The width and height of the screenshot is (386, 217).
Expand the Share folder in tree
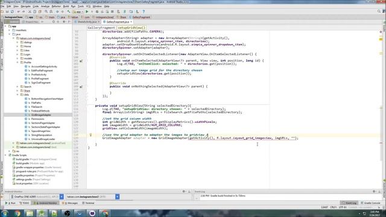17,91
